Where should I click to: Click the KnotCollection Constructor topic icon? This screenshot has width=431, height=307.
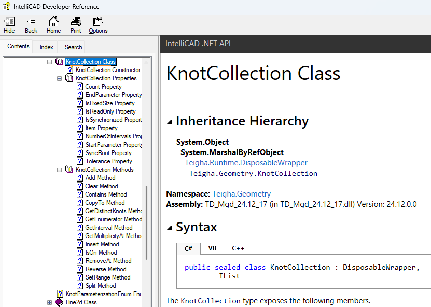click(x=70, y=70)
